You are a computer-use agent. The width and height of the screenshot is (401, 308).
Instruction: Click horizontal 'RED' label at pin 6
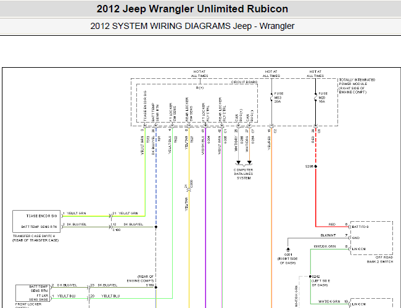(332, 224)
